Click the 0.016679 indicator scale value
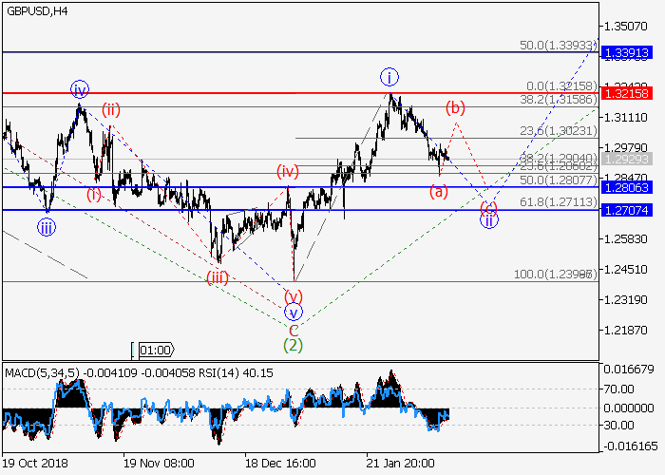665x475 pixels. click(629, 370)
